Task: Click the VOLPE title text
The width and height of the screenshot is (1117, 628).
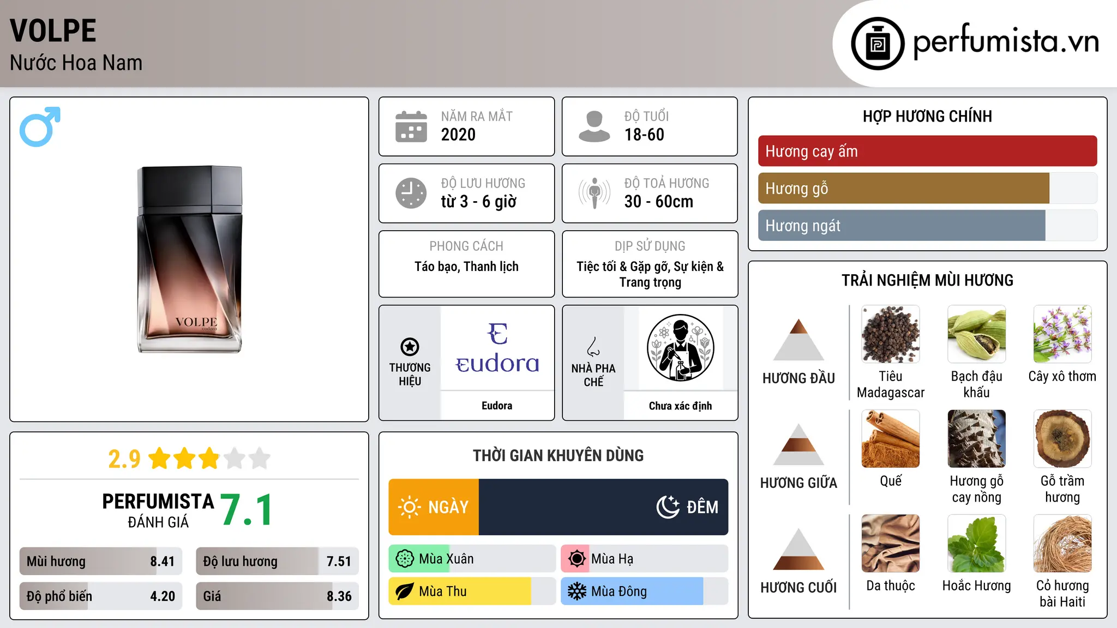Action: 53,31
